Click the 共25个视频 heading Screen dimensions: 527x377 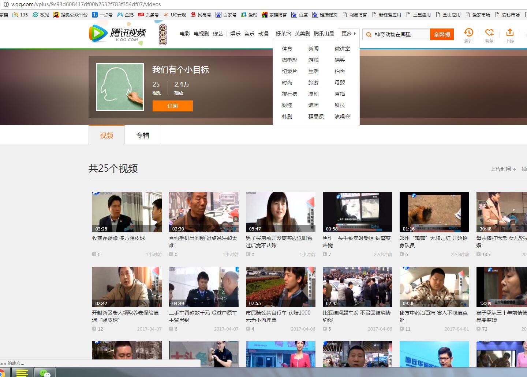(x=113, y=168)
